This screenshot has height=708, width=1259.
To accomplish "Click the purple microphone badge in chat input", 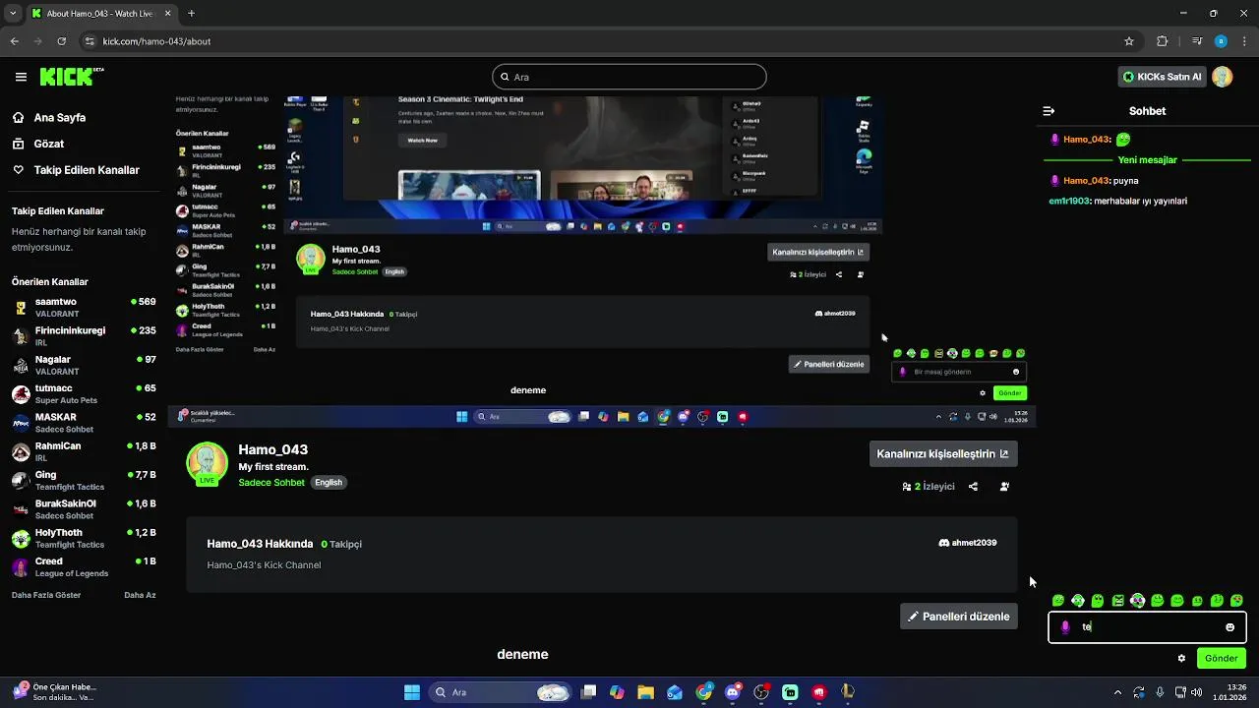I will (x=1065, y=627).
